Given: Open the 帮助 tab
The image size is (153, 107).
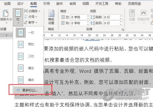Looking at the screenshot, I should (x=118, y=4).
